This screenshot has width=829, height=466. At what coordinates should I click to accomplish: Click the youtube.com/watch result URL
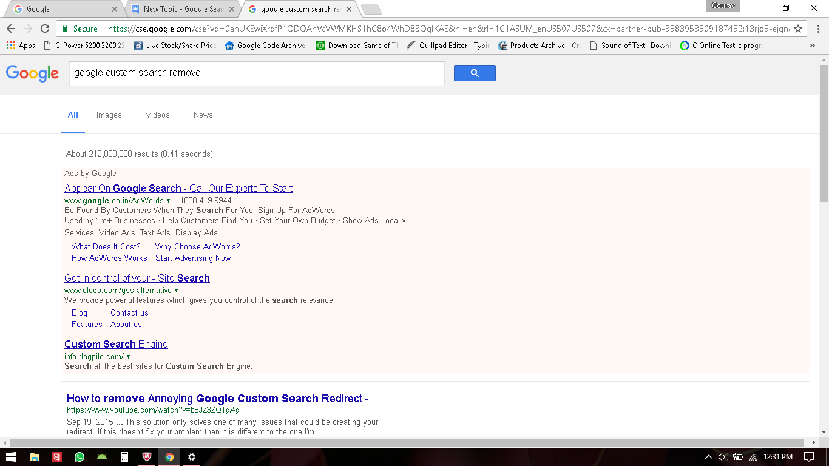(x=153, y=410)
